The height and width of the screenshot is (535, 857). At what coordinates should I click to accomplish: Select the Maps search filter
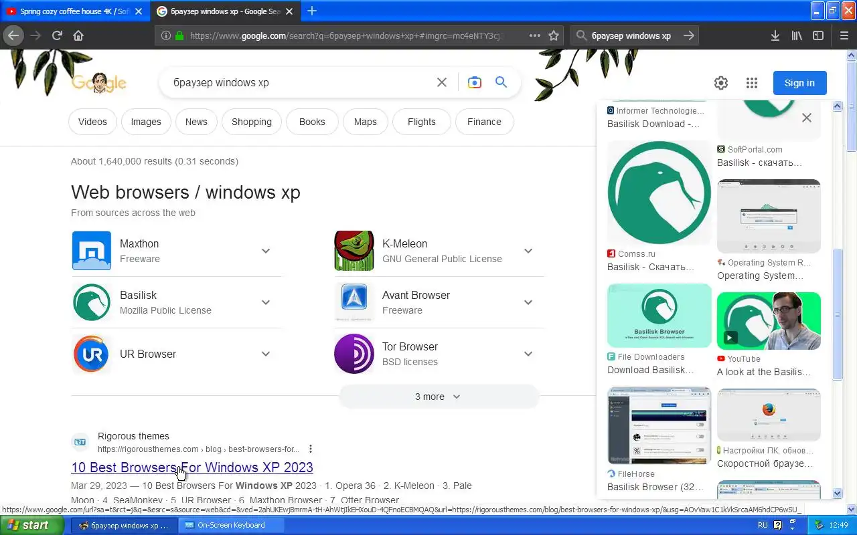(x=366, y=122)
